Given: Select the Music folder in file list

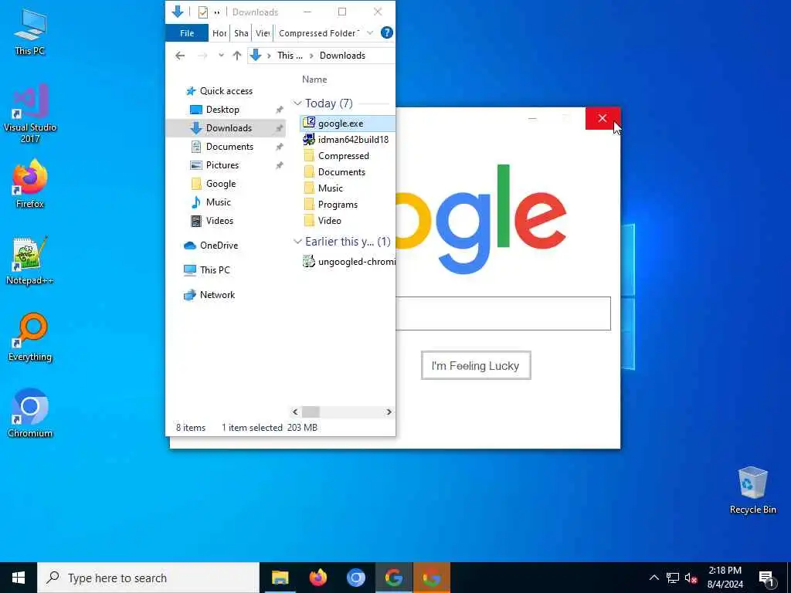Looking at the screenshot, I should (x=331, y=188).
